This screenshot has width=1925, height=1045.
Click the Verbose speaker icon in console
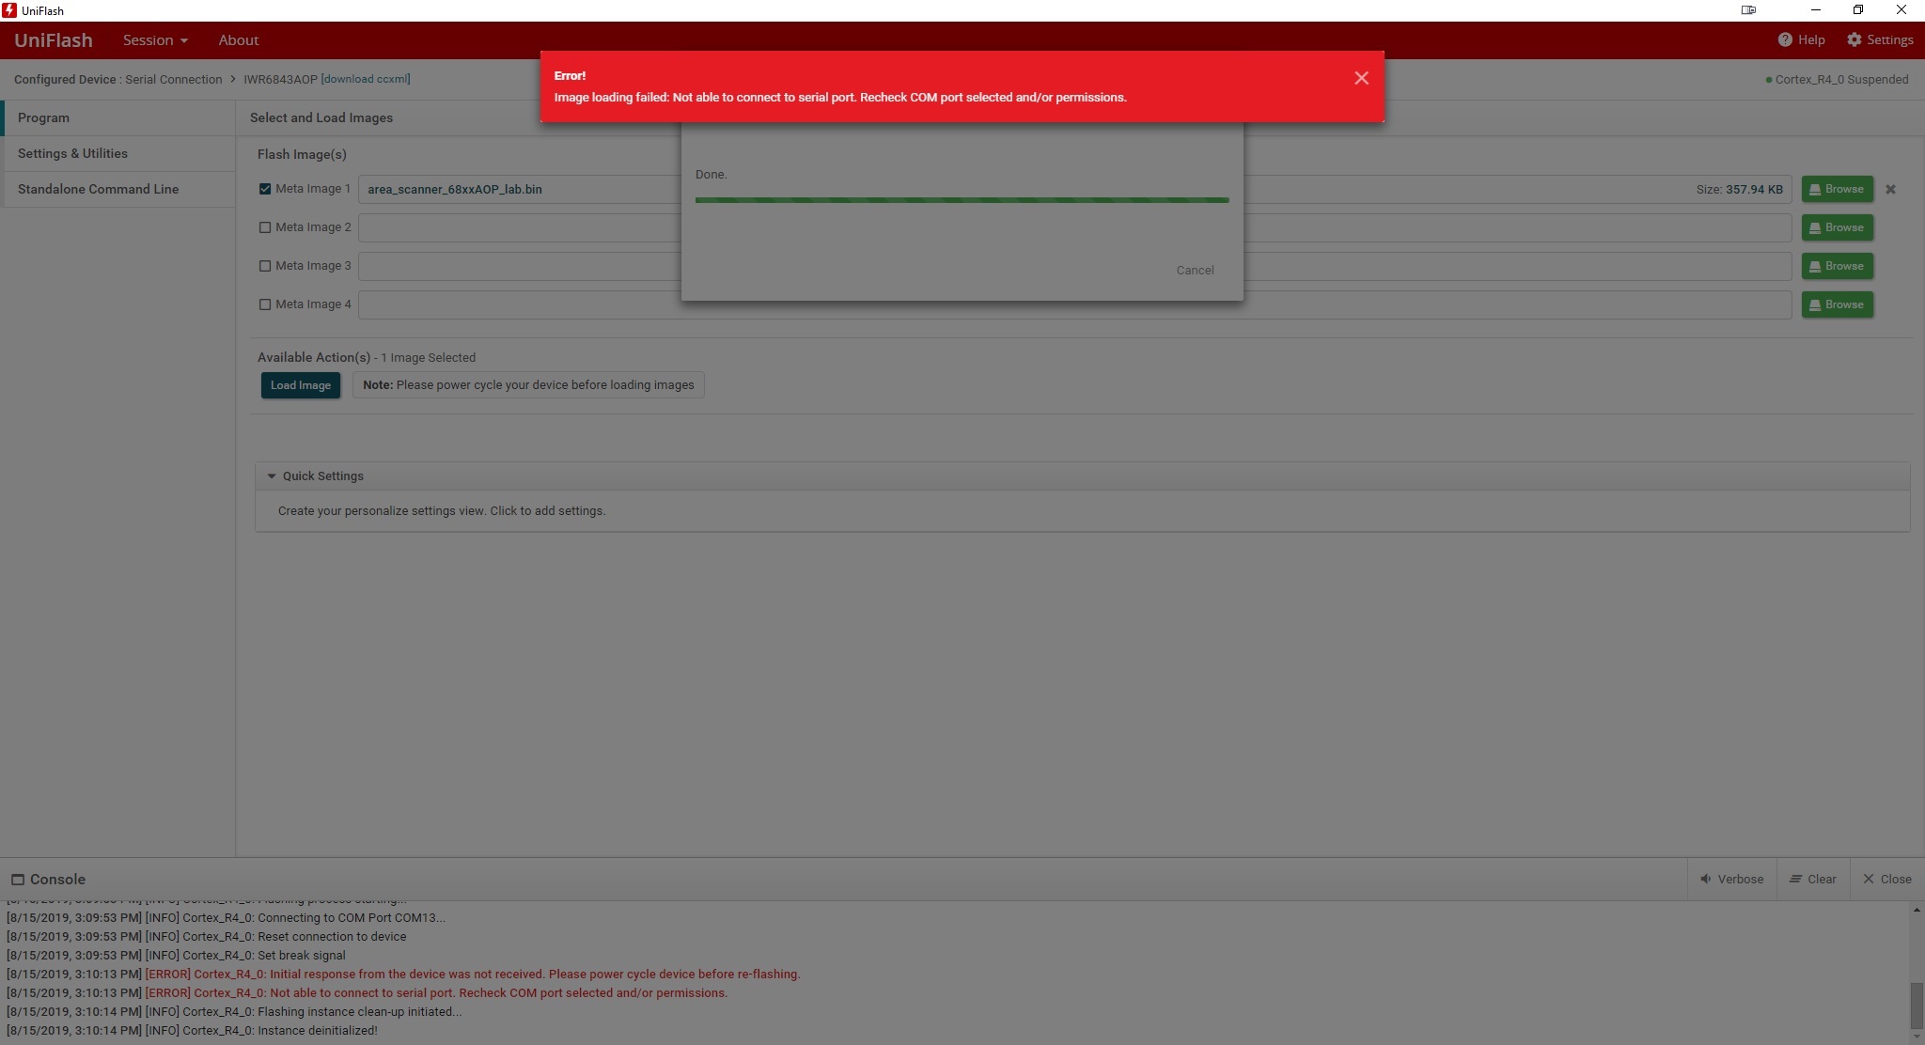coord(1705,879)
